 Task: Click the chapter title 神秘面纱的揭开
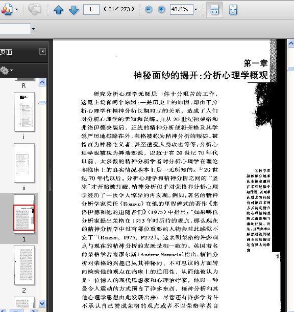(x=166, y=75)
